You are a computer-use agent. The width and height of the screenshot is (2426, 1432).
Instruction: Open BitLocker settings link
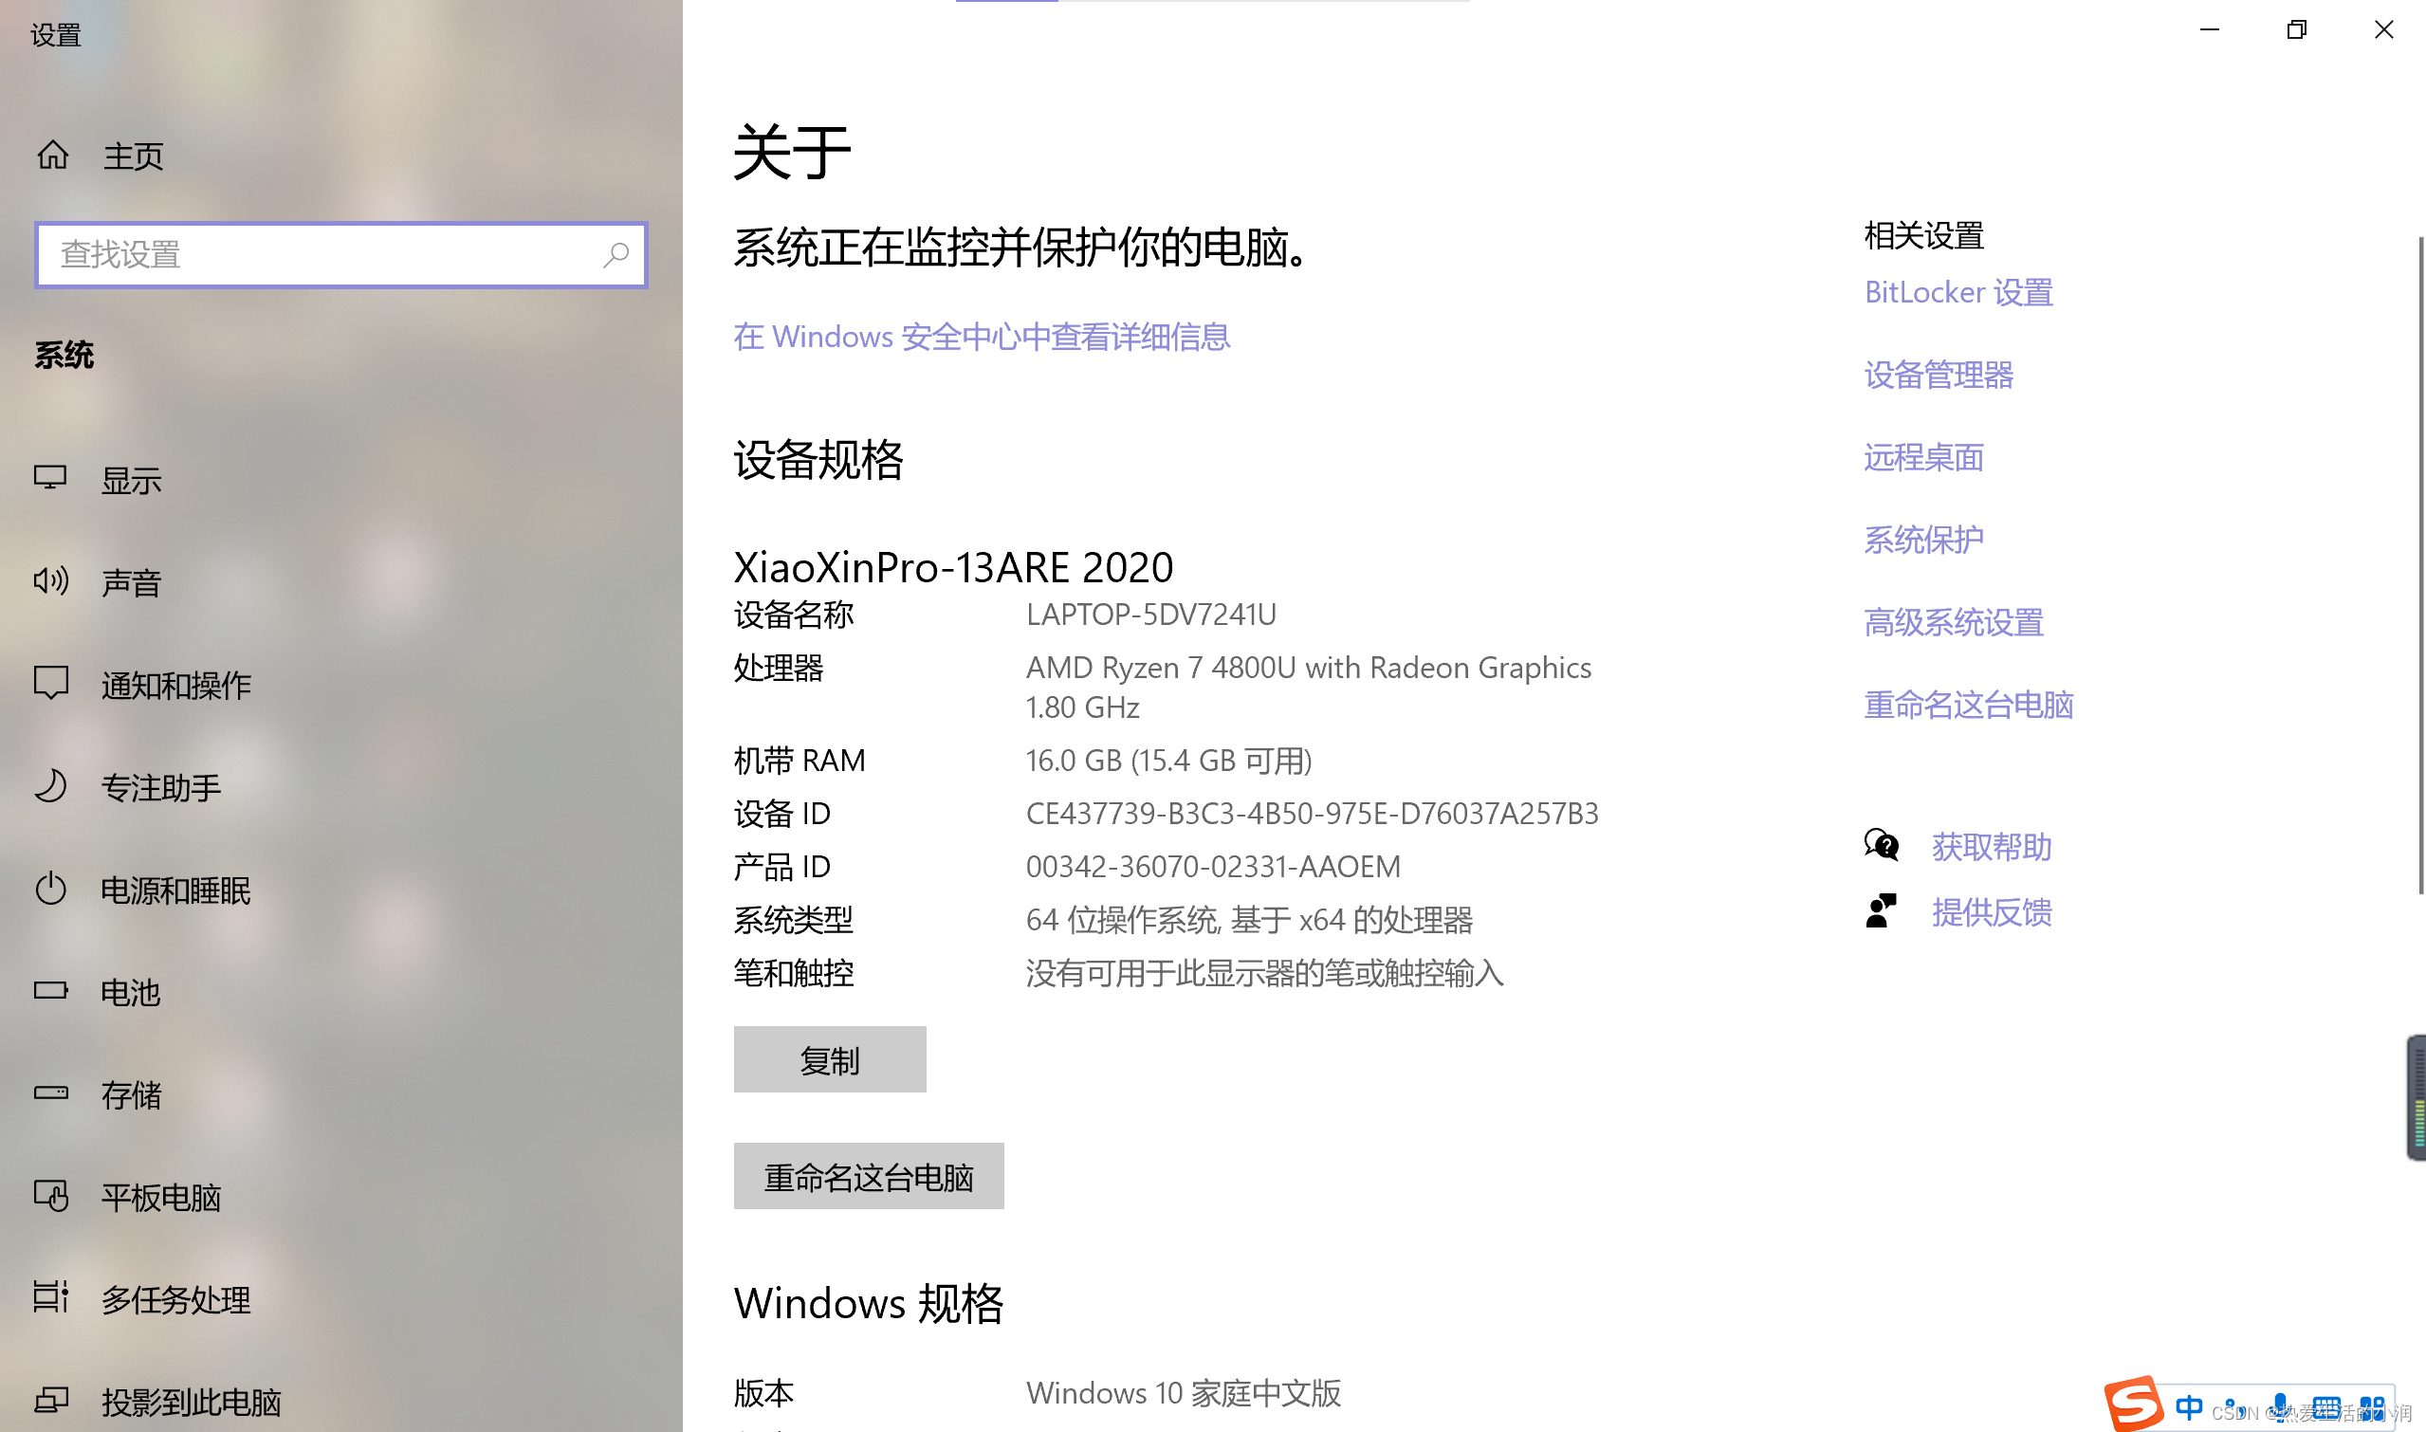point(1958,292)
